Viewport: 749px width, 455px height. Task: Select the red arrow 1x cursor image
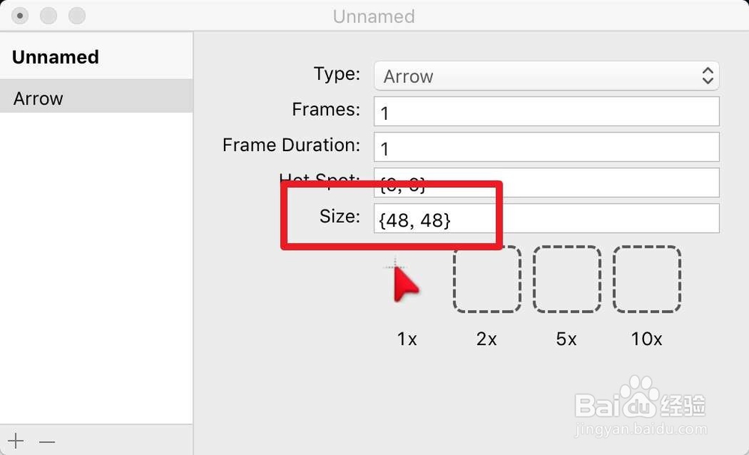tap(404, 283)
